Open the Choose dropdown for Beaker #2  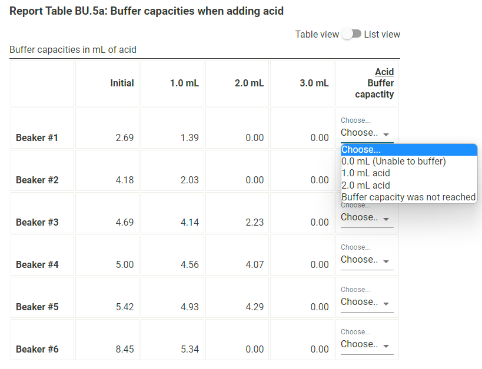coord(365,175)
